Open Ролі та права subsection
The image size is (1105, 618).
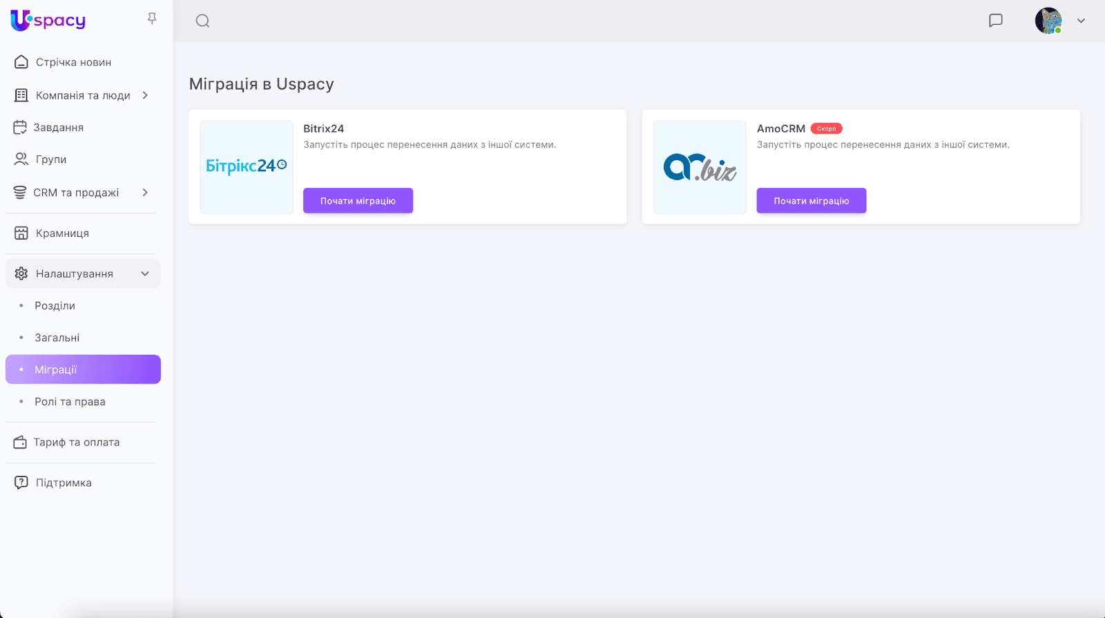70,402
